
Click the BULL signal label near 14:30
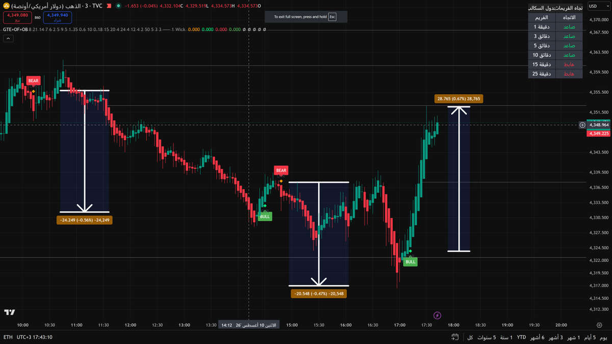[265, 216]
